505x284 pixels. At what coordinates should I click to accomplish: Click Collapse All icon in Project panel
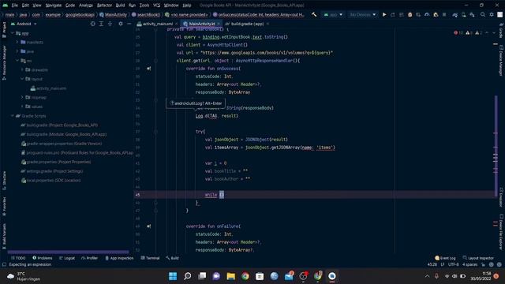(110, 24)
